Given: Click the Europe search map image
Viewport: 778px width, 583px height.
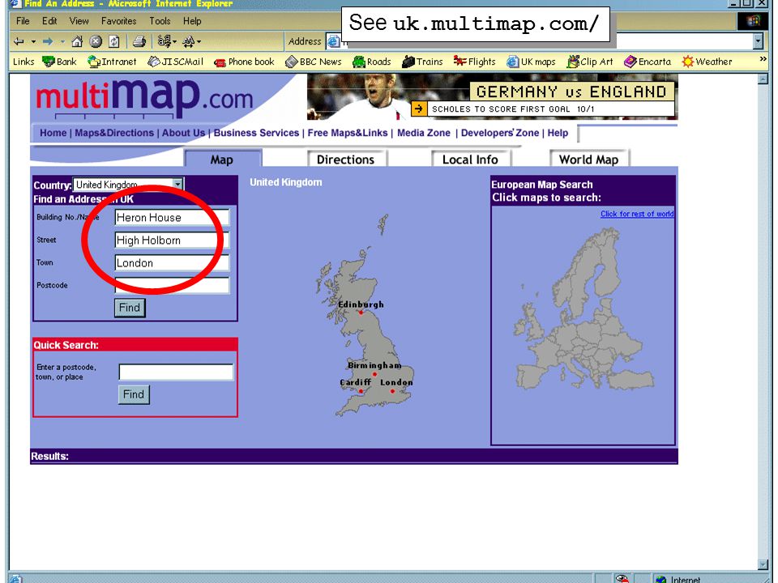Looking at the screenshot, I should click(583, 310).
